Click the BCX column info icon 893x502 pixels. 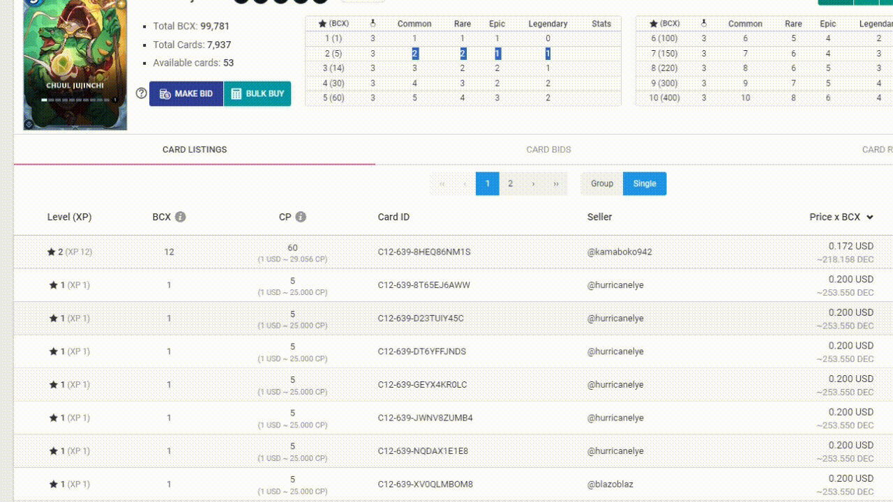180,217
